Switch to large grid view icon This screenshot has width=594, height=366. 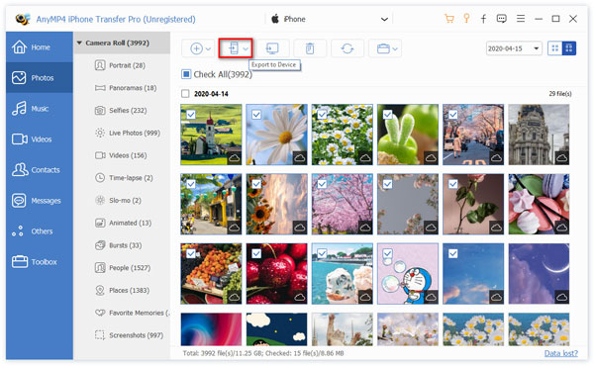click(x=569, y=48)
